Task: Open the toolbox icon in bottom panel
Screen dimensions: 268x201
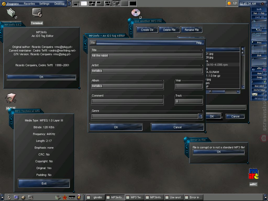Action: tap(58, 197)
